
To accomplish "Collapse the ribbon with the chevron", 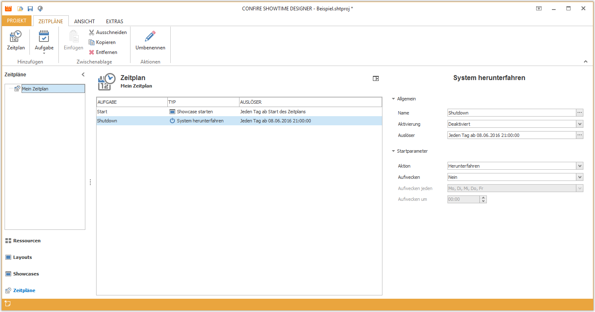I will tap(585, 61).
